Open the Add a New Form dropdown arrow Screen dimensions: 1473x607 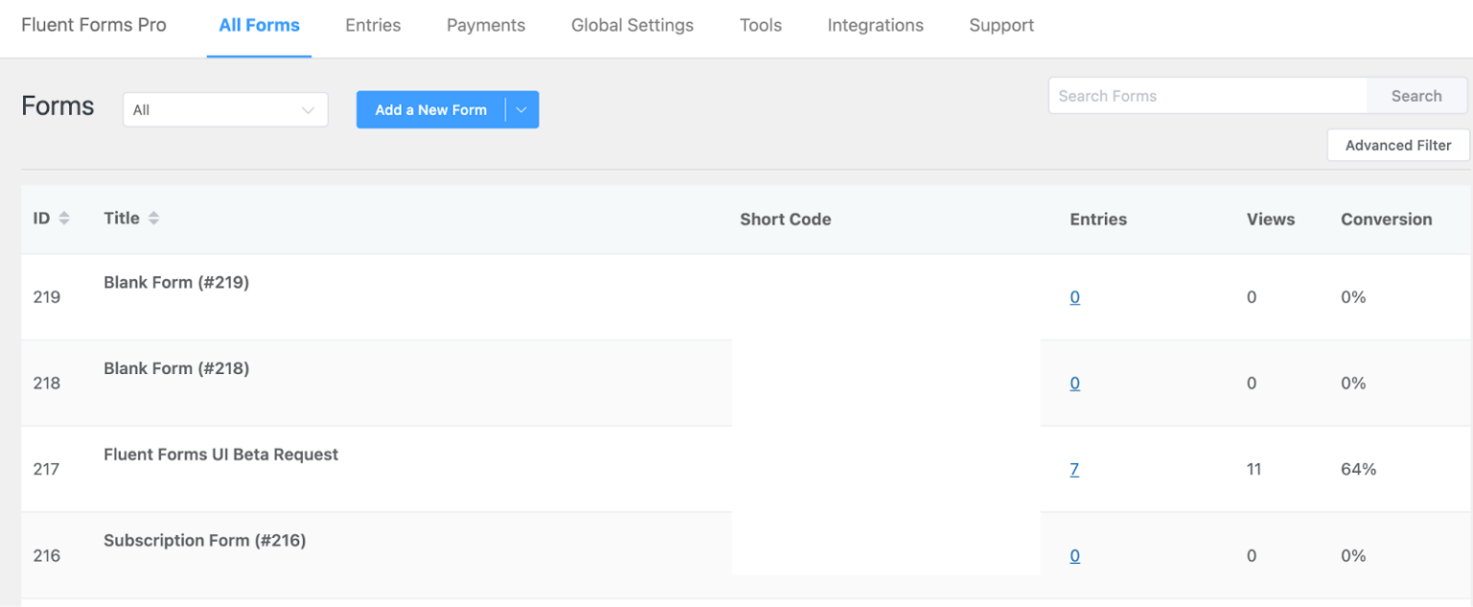click(x=521, y=109)
